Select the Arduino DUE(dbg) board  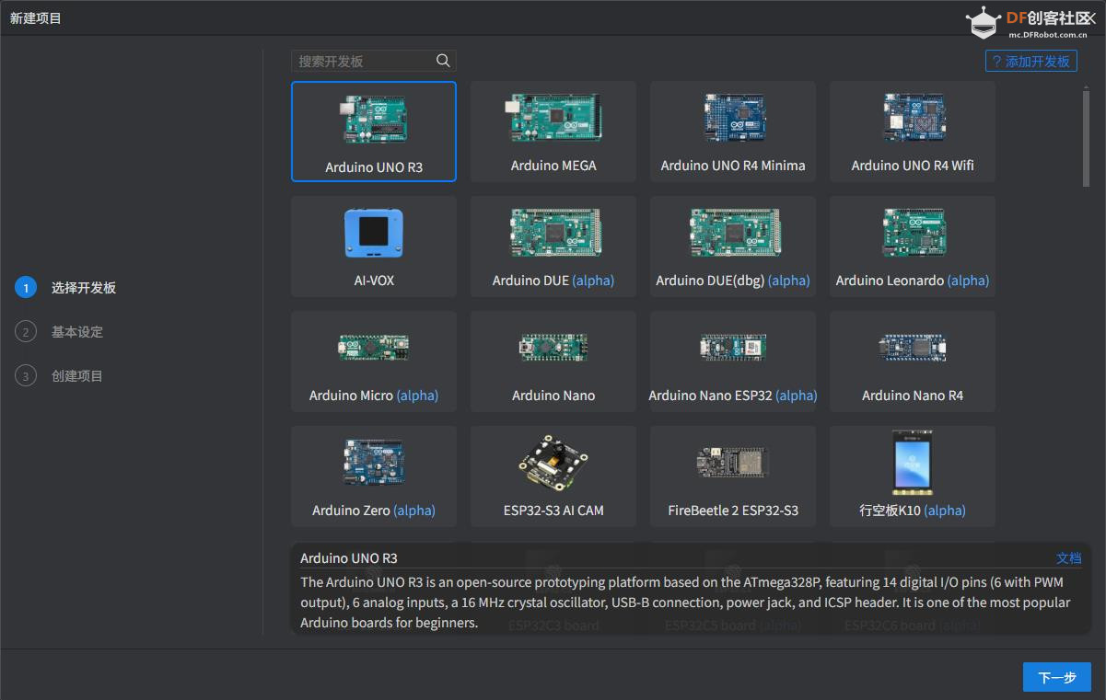pyautogui.click(x=733, y=247)
